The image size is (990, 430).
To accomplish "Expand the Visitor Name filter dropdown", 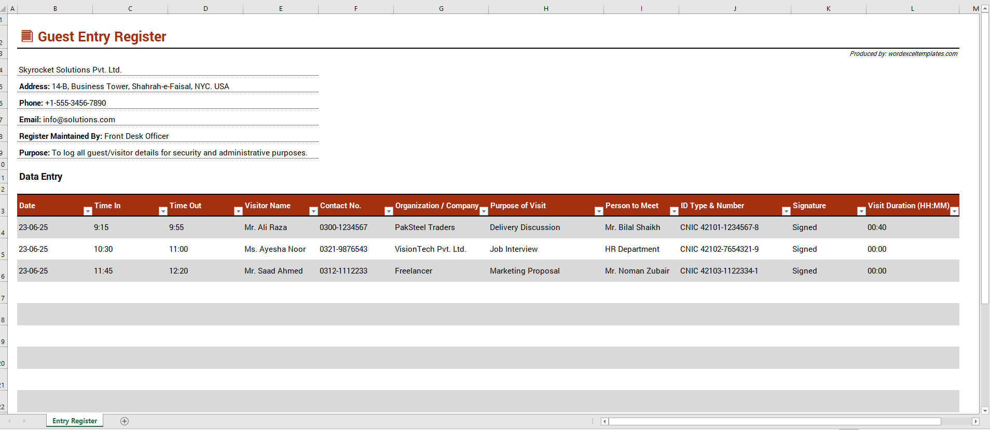I will (313, 211).
